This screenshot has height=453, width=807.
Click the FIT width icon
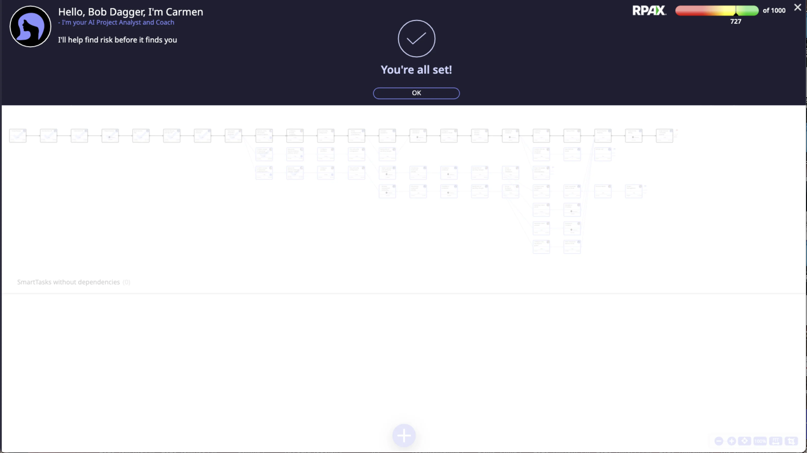775,441
